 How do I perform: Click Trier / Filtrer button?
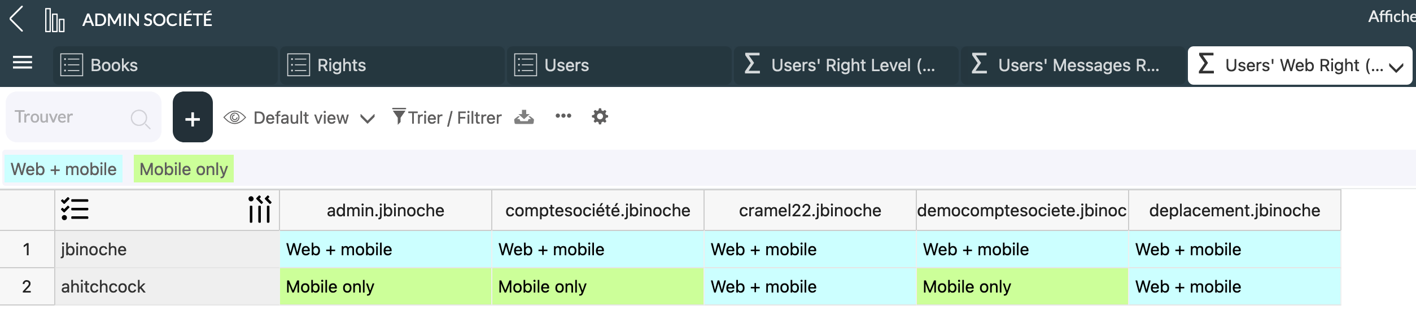tap(447, 117)
